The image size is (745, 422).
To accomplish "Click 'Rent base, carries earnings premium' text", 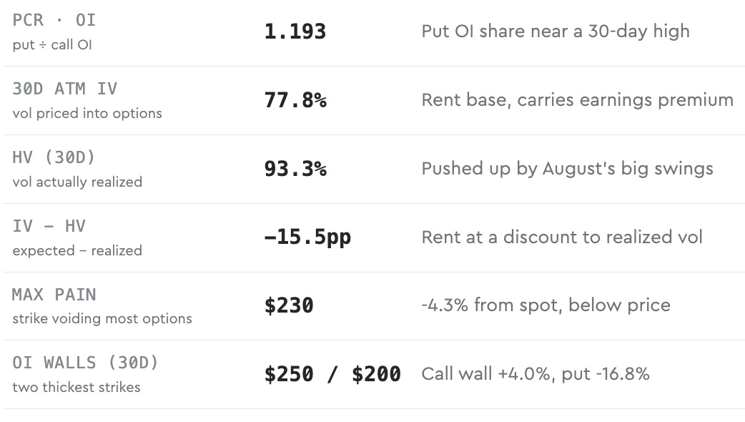I will click(x=577, y=100).
